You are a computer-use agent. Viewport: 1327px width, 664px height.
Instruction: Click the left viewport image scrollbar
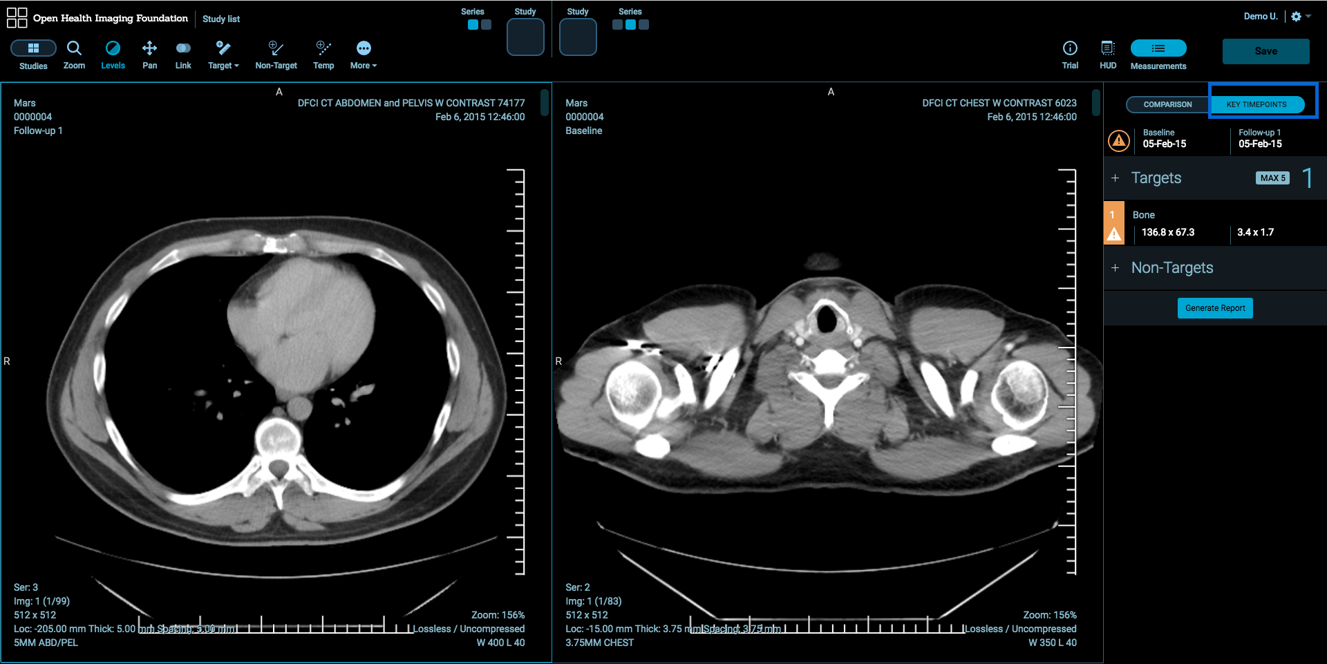click(545, 102)
